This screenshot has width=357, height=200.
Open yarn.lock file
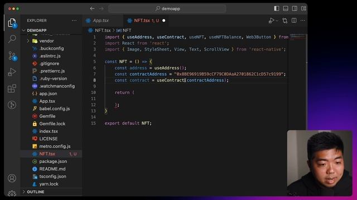[49, 184]
